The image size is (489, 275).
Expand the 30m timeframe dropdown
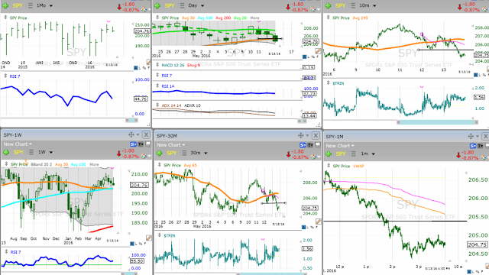pos(199,153)
